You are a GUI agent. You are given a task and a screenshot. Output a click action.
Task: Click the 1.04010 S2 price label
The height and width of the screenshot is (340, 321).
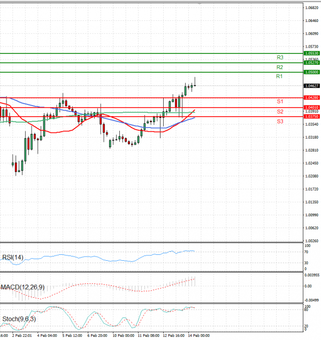312,107
